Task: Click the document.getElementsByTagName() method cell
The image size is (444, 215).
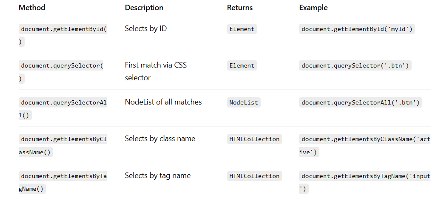Action: (x=63, y=182)
